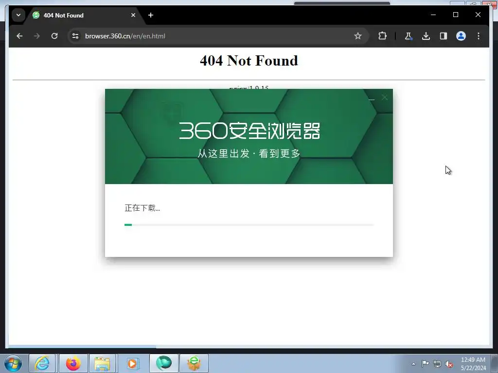Reload the current page
The image size is (498, 373).
(54, 36)
